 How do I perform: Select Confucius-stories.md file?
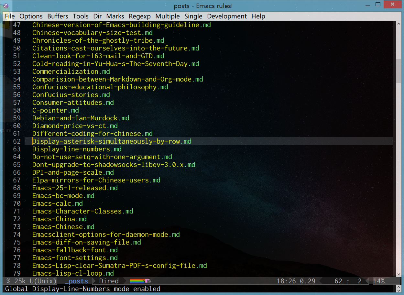click(x=71, y=95)
